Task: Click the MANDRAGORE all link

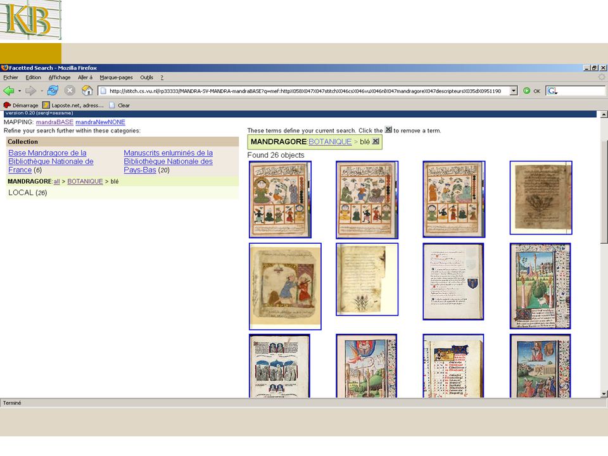Action: click(56, 182)
